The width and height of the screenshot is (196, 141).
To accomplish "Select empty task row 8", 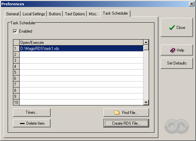I will (x=81, y=90).
